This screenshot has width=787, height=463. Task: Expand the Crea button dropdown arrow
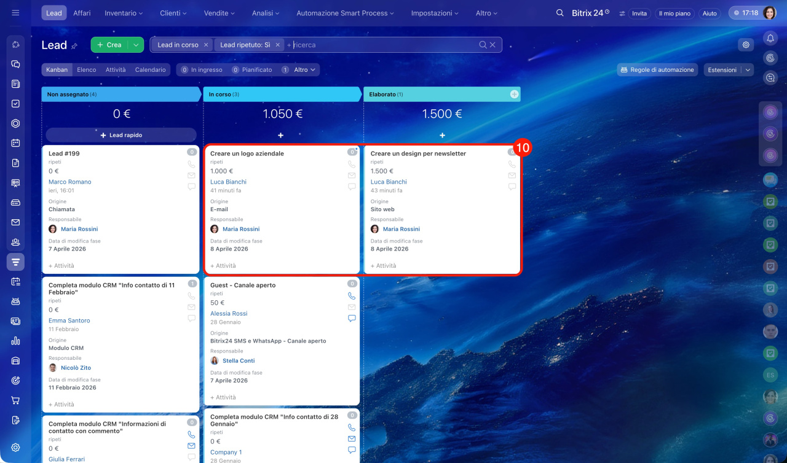(x=136, y=45)
